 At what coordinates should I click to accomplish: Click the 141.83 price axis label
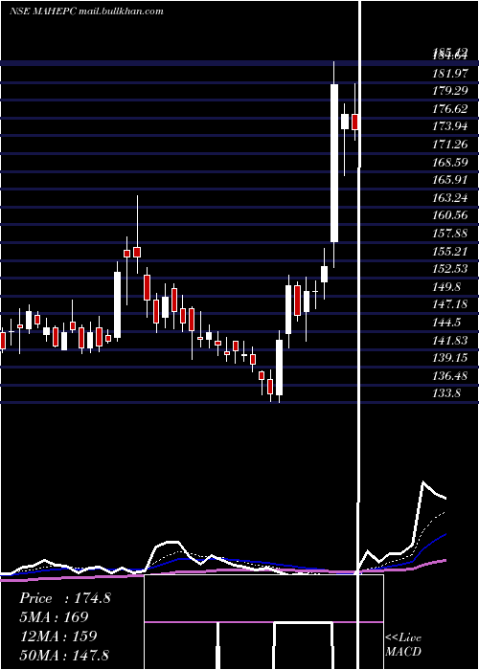(x=449, y=340)
